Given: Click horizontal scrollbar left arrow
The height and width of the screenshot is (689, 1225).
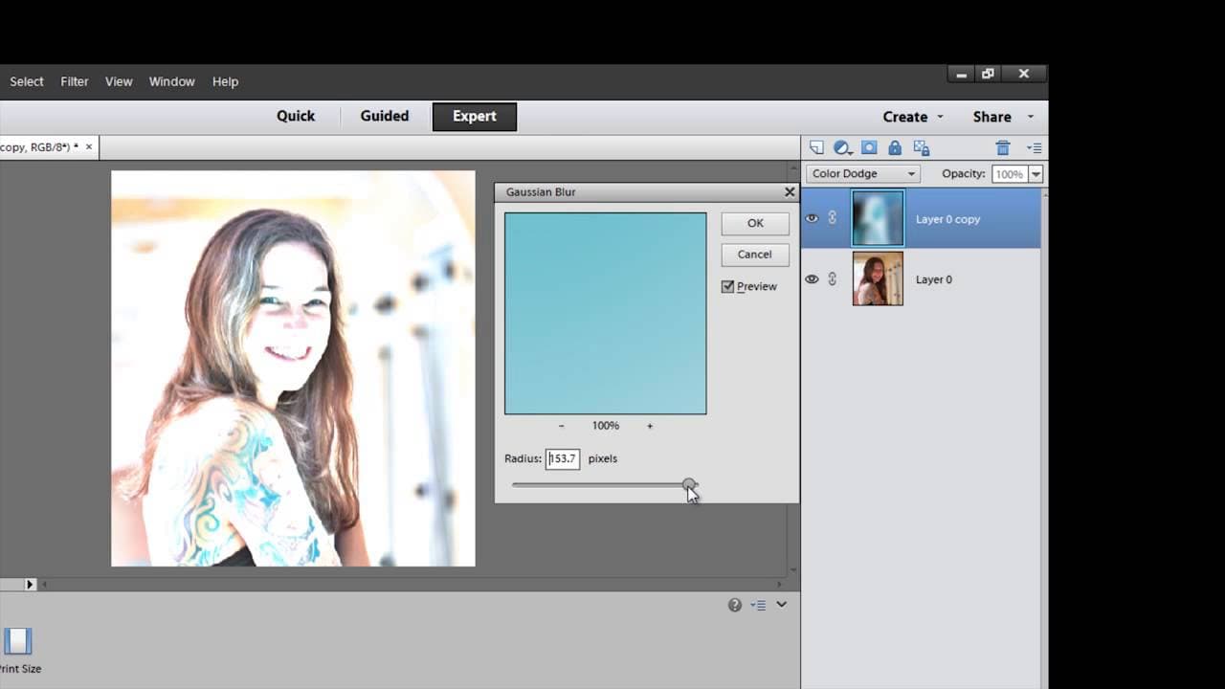Looking at the screenshot, I should (x=44, y=584).
